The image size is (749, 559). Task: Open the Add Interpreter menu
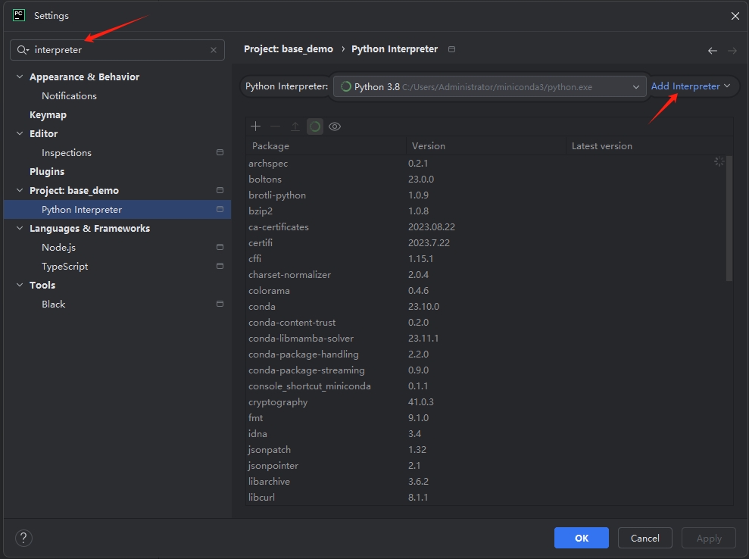pyautogui.click(x=690, y=86)
